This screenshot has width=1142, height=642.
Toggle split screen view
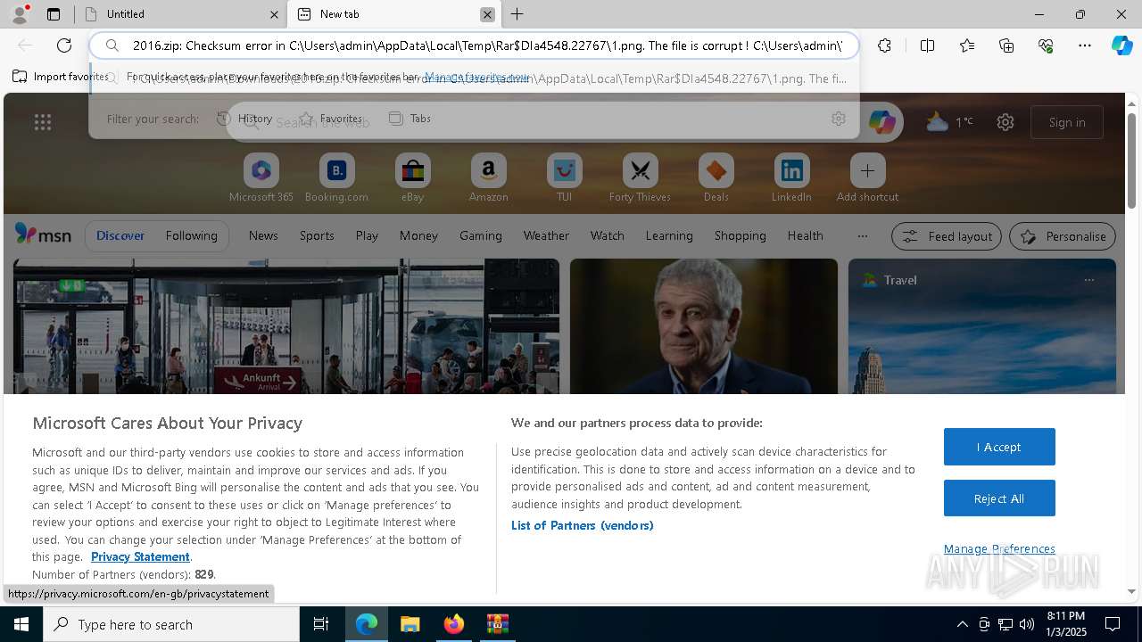pos(927,45)
